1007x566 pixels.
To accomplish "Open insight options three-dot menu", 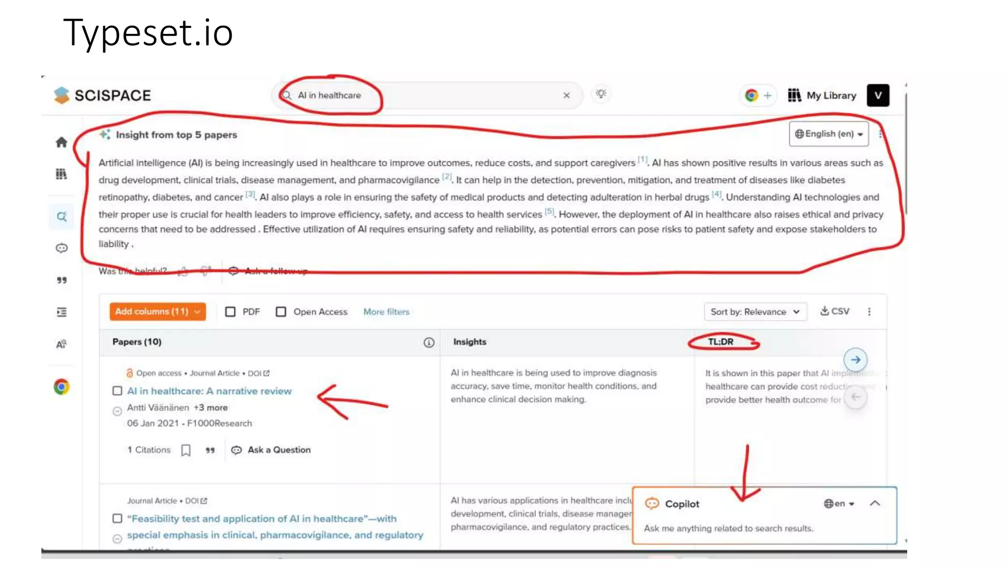I will 880,134.
